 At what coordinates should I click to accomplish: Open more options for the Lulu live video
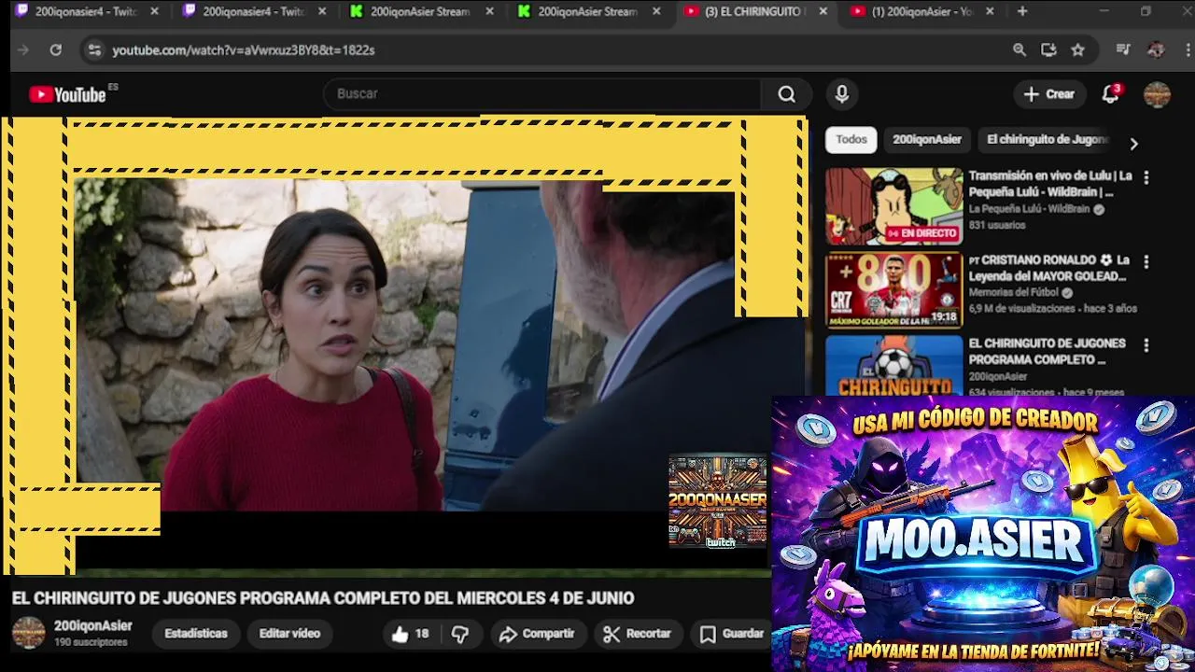[x=1146, y=177]
